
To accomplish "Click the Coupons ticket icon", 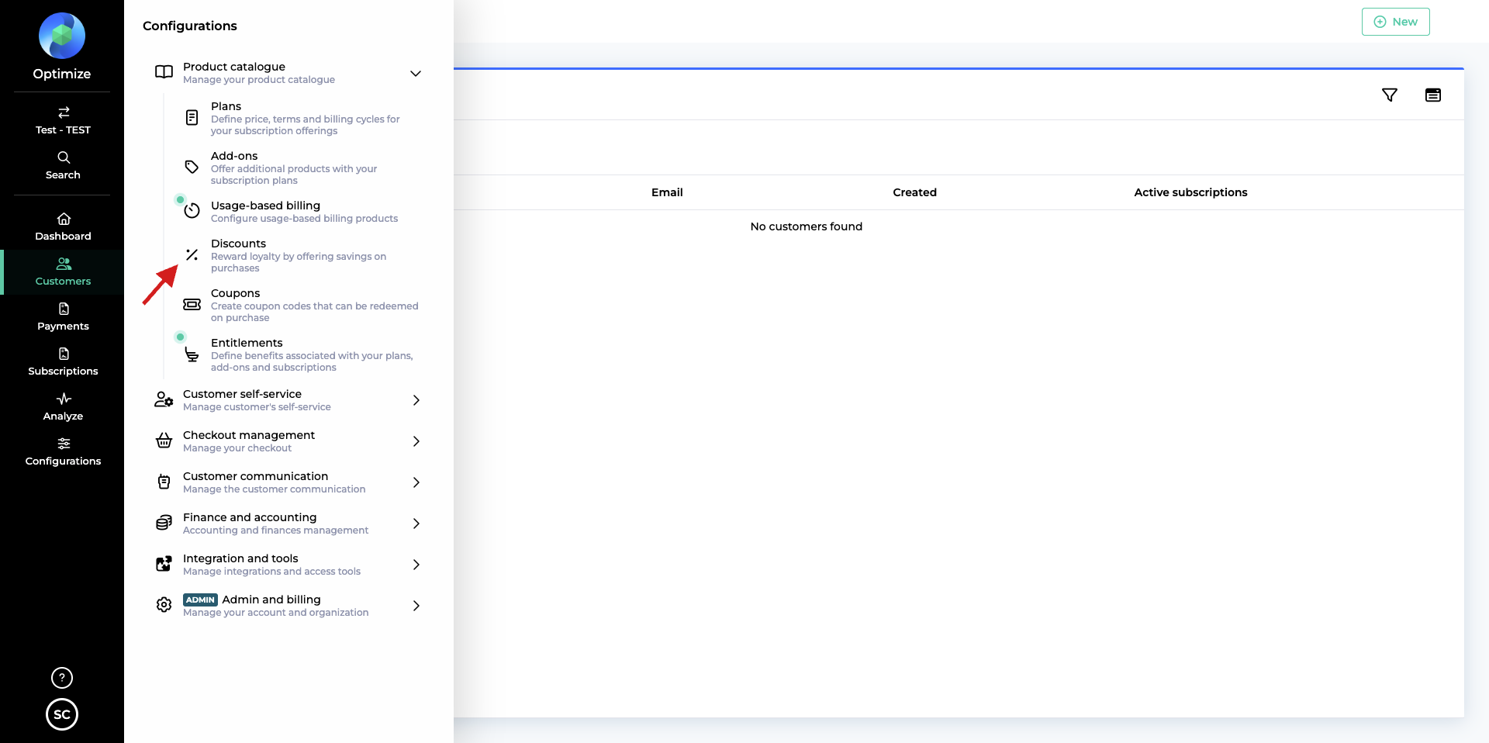I will 192,305.
